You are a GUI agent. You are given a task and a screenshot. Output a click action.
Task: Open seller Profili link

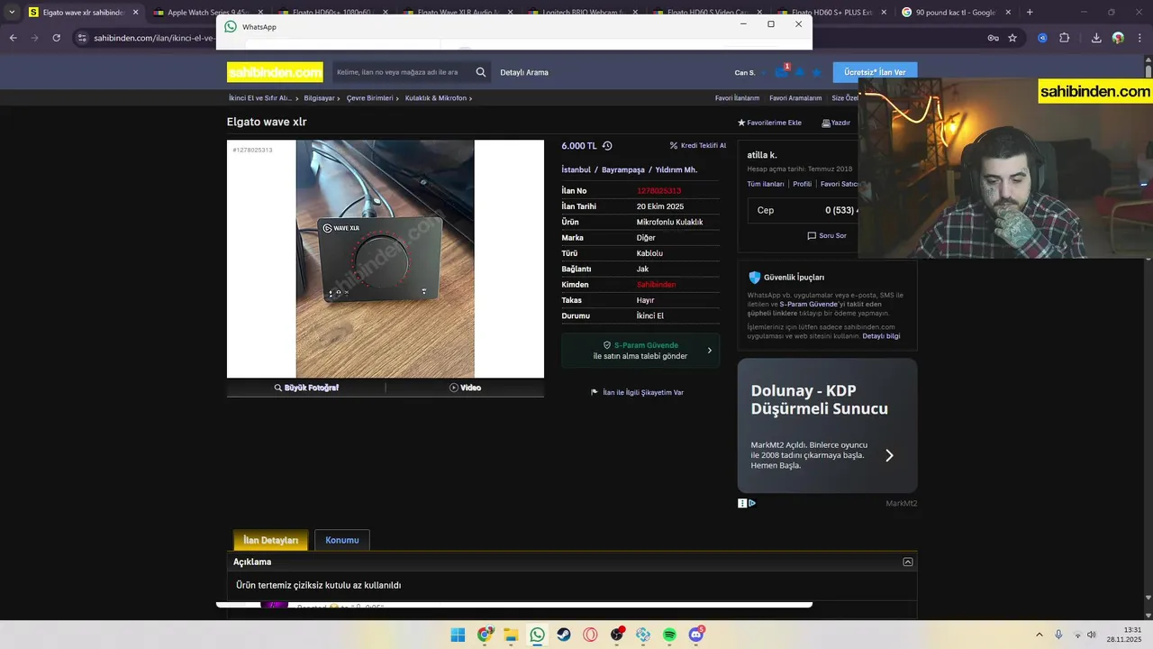pos(802,184)
